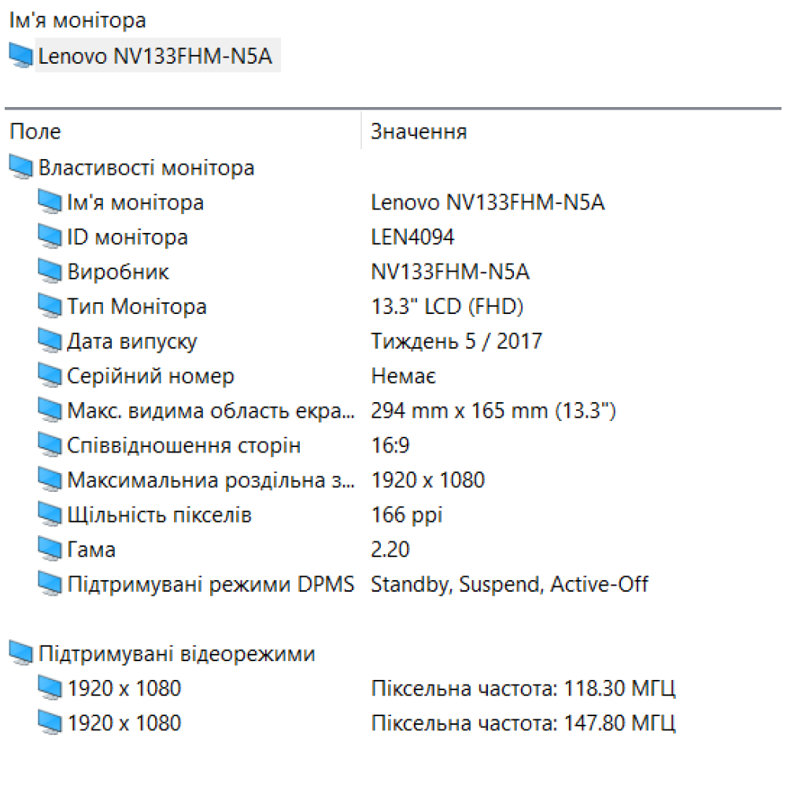Click the icon beside Щільність пікселів
This screenshot has height=787, width=787.
pos(50,515)
